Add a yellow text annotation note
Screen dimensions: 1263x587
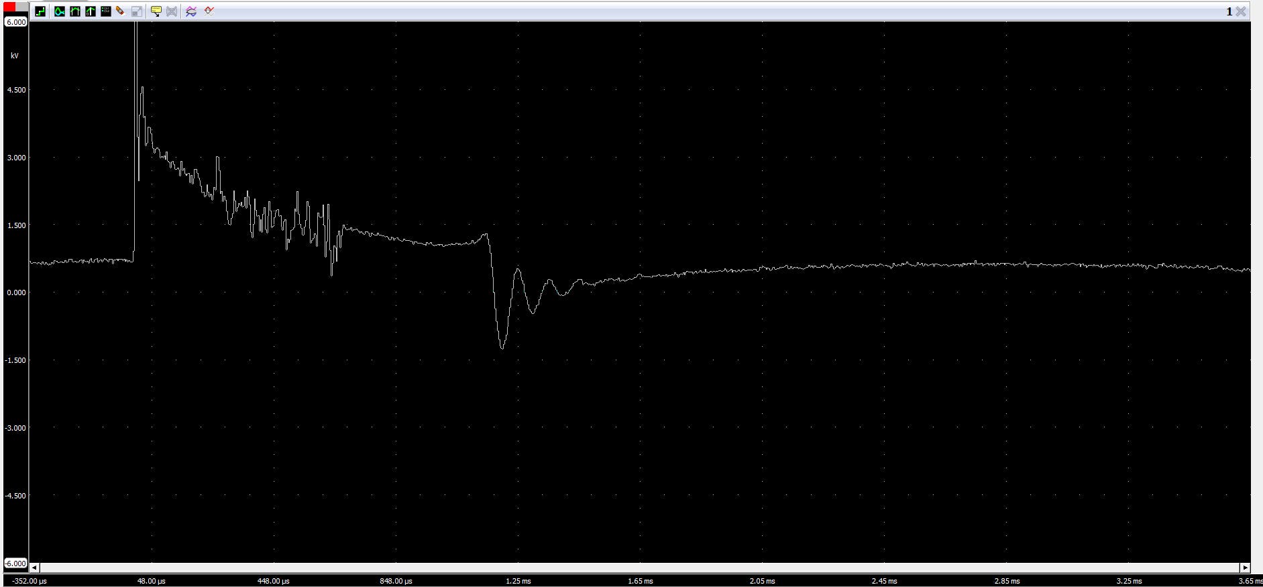(x=156, y=11)
